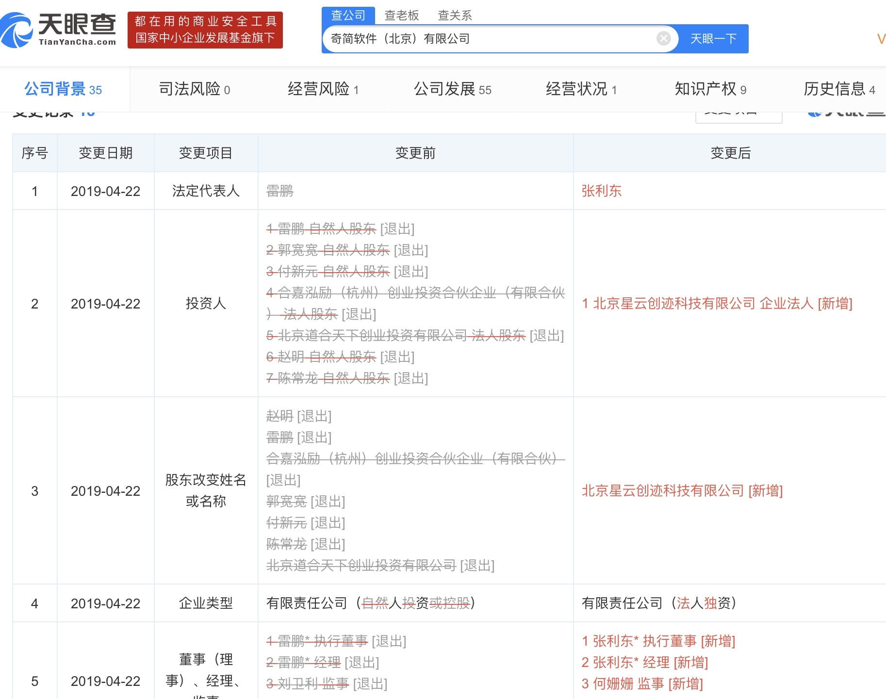Click 何姗姗 监事 [新增] entry
This screenshot has width=886, height=699.
642,684
